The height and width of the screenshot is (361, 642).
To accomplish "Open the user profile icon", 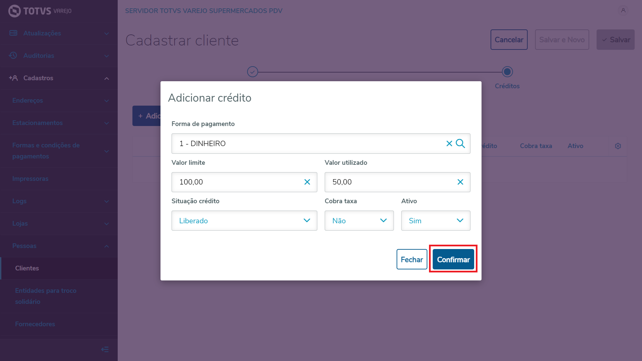I will coord(623,10).
